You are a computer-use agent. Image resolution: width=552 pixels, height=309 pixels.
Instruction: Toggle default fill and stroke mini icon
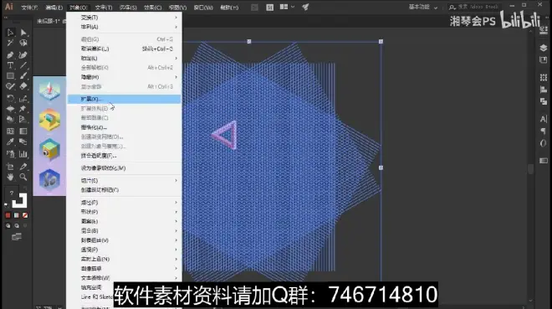[x=7, y=204]
